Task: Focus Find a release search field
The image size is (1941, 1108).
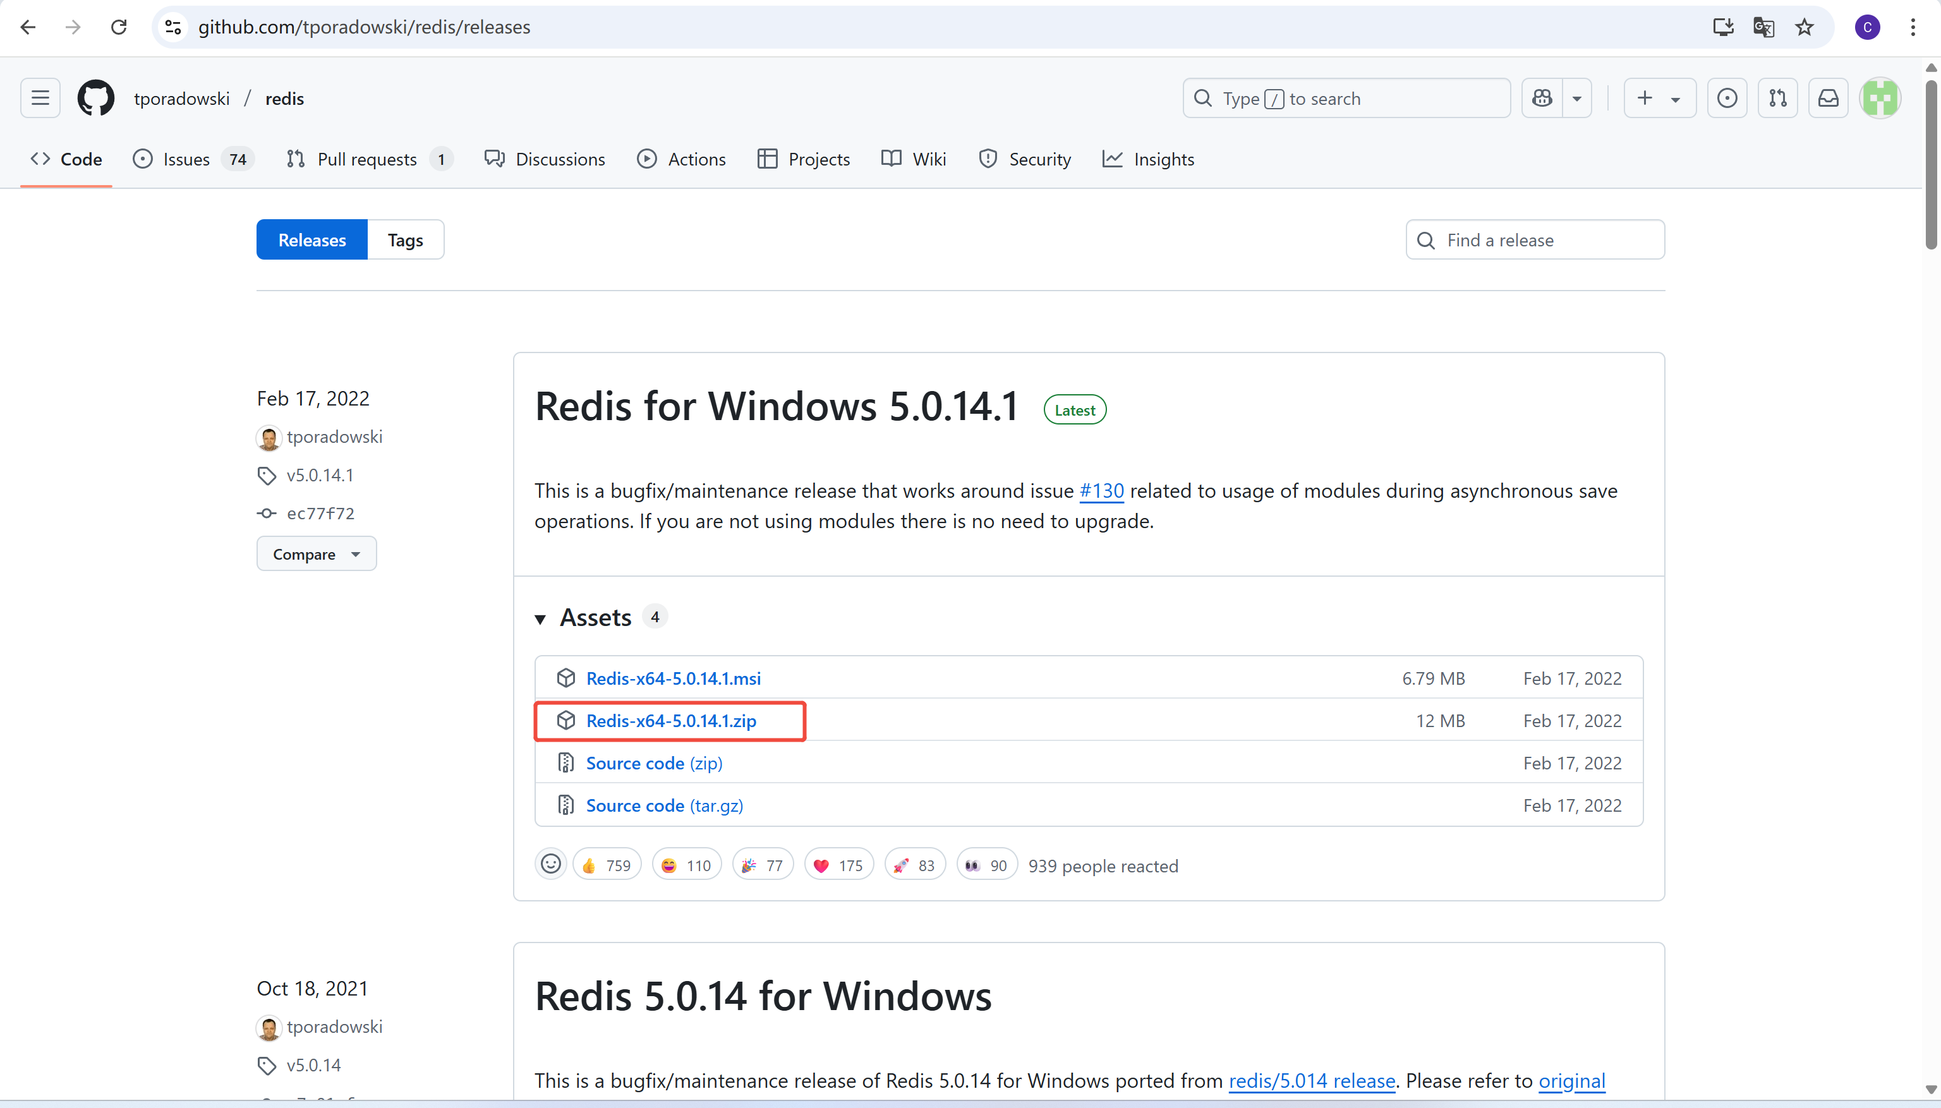Action: point(1535,239)
